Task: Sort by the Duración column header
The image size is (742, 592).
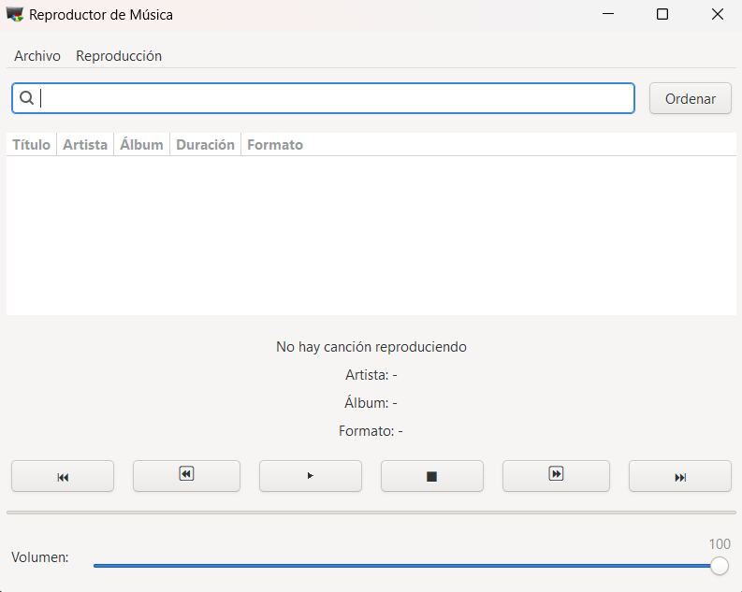Action: coord(205,145)
